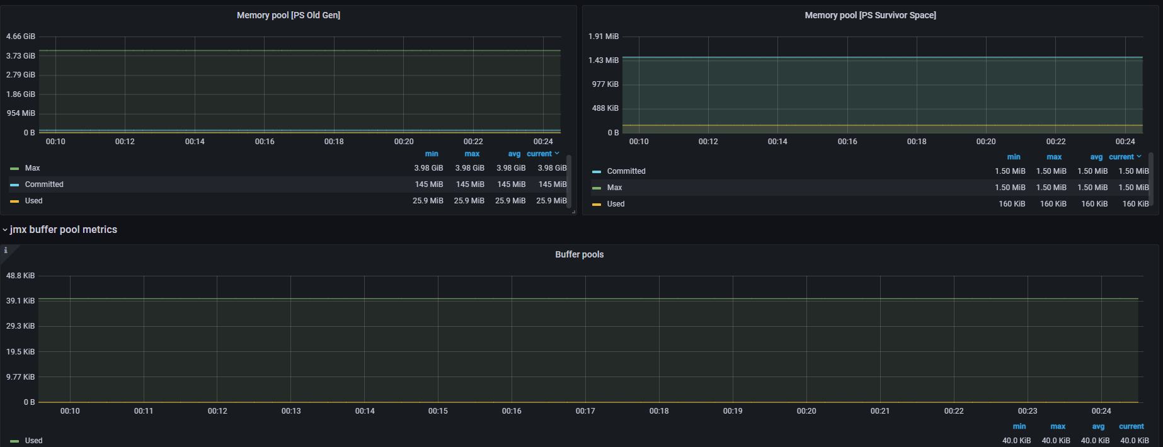The image size is (1163, 447).
Task: Sort the PS Survivor Space legend by max
Action: pos(1054,157)
